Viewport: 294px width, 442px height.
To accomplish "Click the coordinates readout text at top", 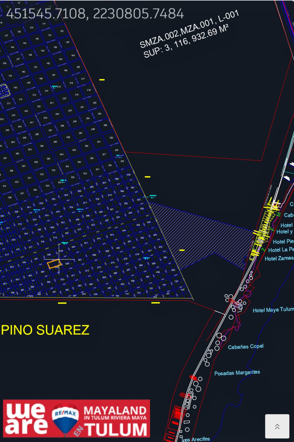I will 95,14.
